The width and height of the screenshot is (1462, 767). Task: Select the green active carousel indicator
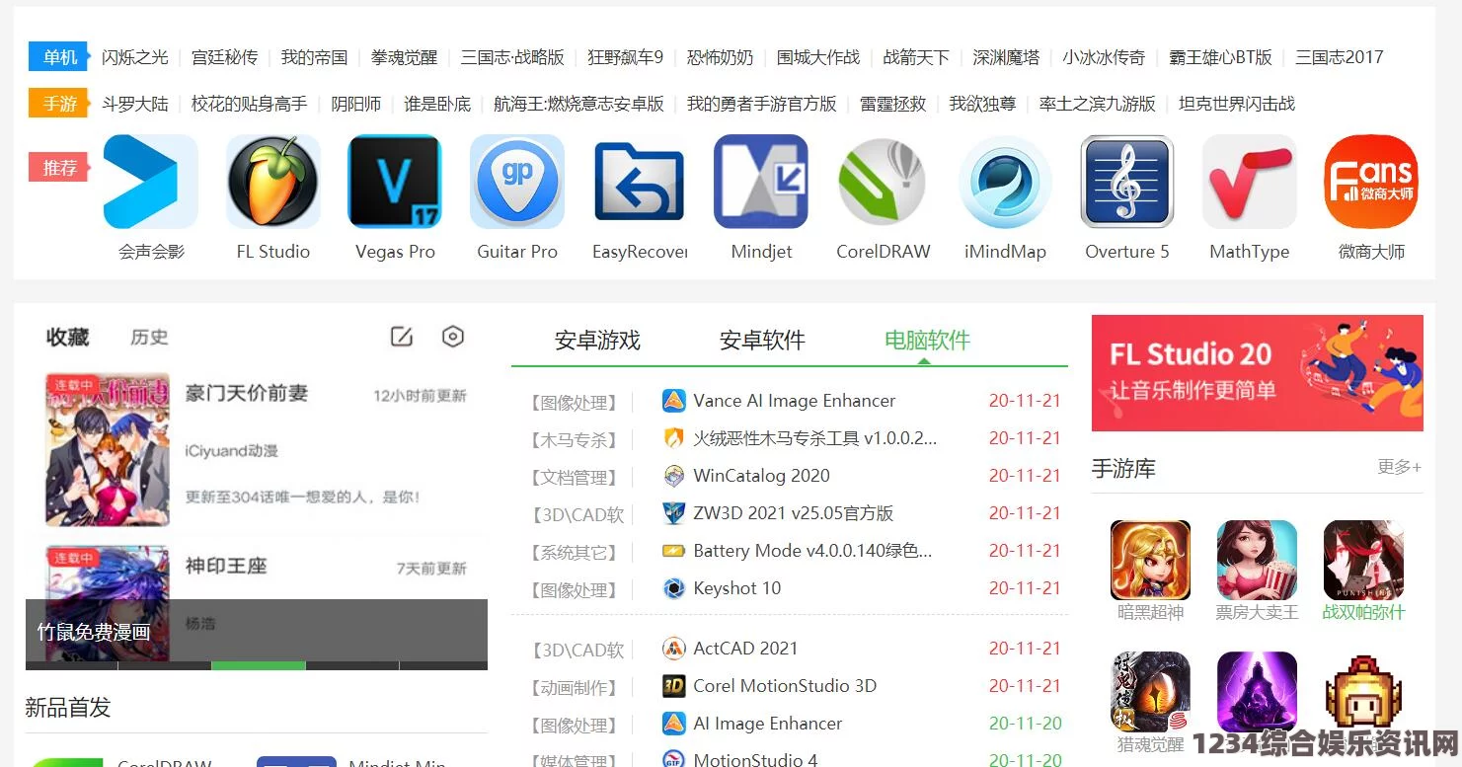(259, 666)
